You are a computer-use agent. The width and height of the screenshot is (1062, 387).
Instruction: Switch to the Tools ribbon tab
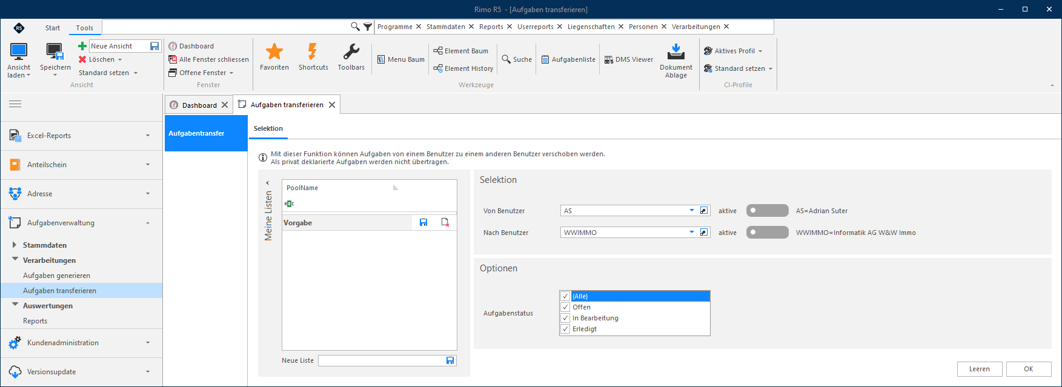(85, 28)
